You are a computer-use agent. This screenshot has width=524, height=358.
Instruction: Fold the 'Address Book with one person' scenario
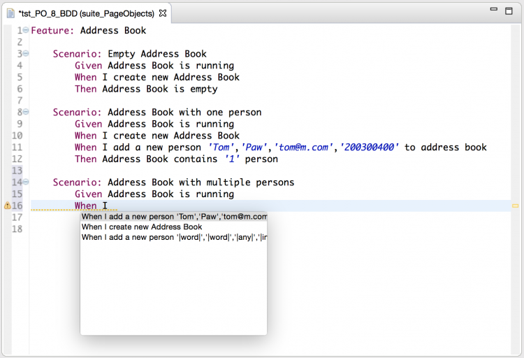[26, 112]
